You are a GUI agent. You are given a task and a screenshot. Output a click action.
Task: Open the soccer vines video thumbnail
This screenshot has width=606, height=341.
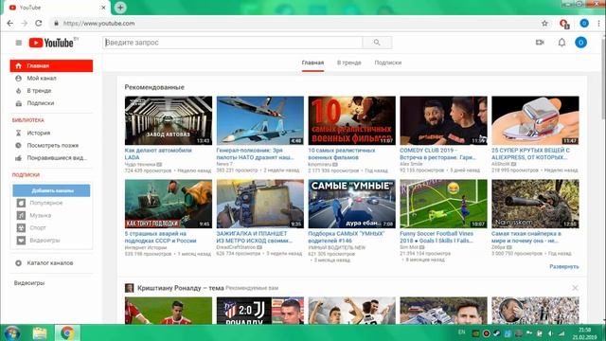443,204
